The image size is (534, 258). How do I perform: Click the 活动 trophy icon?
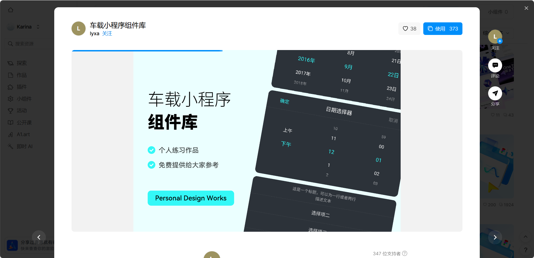pos(11,111)
